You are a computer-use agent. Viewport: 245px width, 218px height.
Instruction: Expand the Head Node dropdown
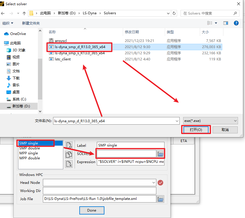click(x=154, y=183)
